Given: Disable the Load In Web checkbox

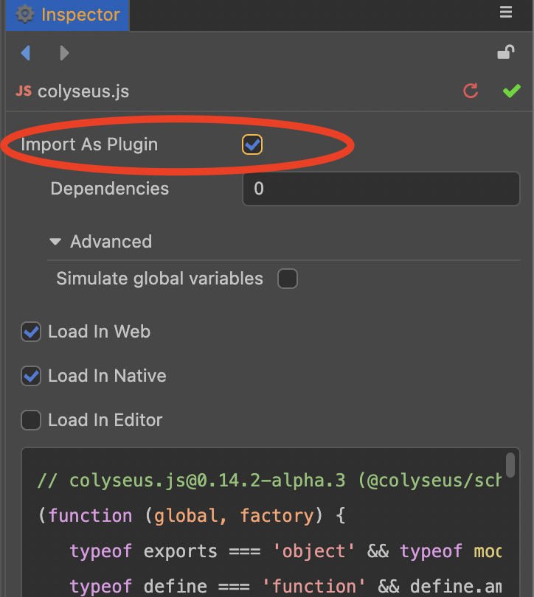Looking at the screenshot, I should pos(30,332).
